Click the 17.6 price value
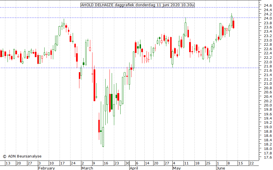This screenshot has height=170, width=273. tap(268, 157)
